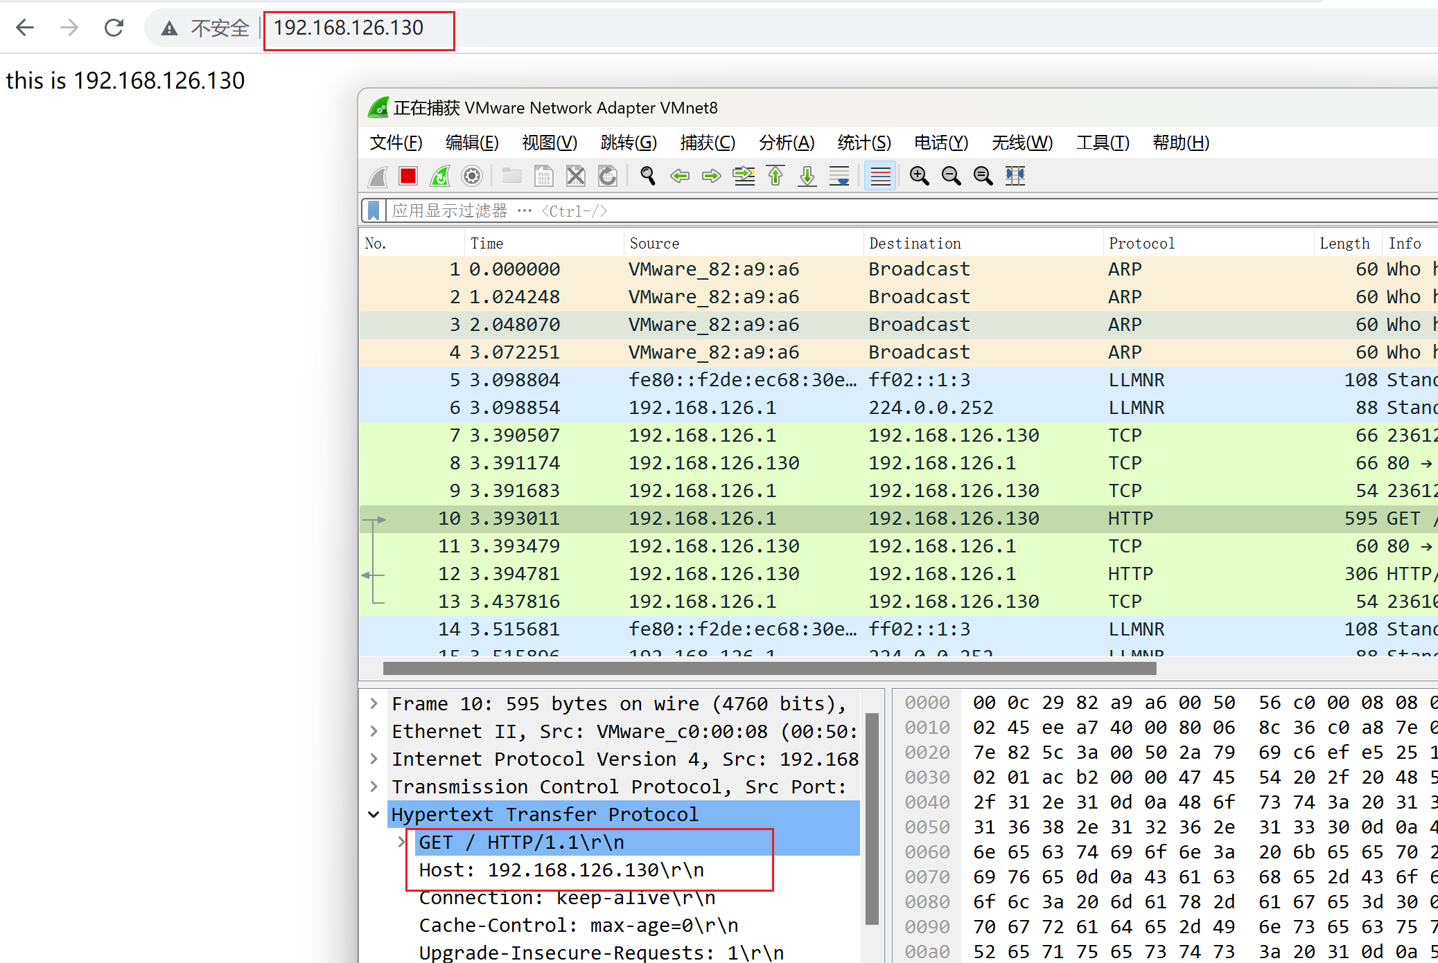Reload the browser page
Viewport: 1438px width, 963px height.
(x=114, y=28)
